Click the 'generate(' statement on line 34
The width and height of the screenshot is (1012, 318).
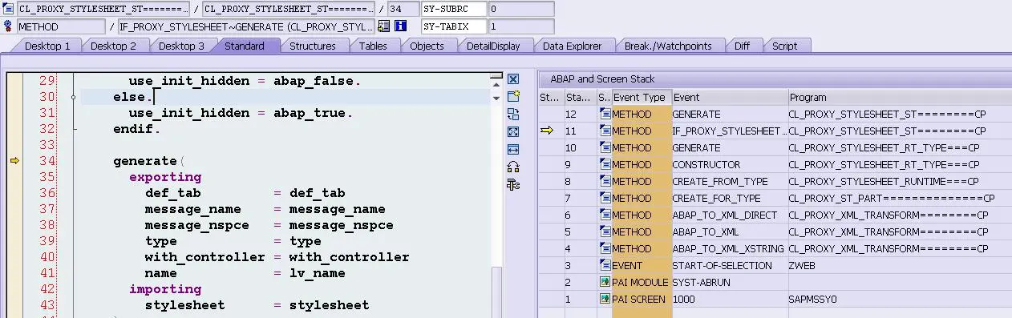(148, 161)
